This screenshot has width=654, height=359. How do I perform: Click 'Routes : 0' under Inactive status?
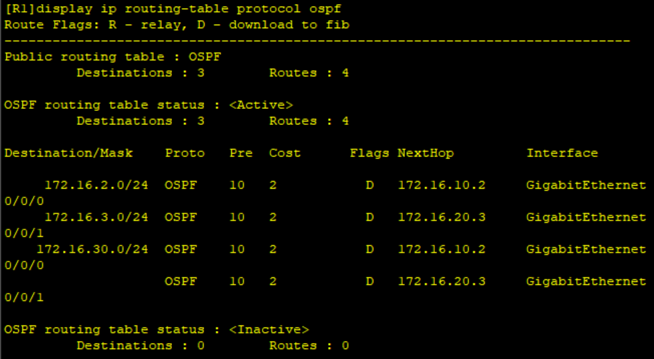309,346
